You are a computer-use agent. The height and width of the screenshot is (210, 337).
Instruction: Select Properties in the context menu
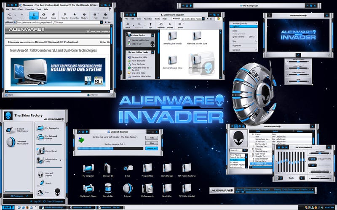point(243,45)
